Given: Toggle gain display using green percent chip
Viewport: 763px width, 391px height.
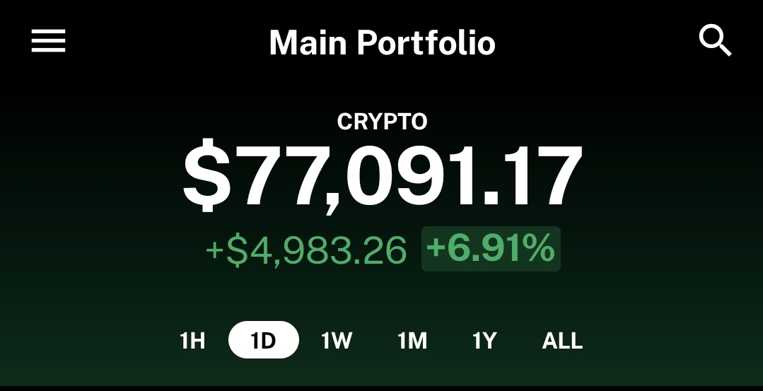Looking at the screenshot, I should [491, 248].
